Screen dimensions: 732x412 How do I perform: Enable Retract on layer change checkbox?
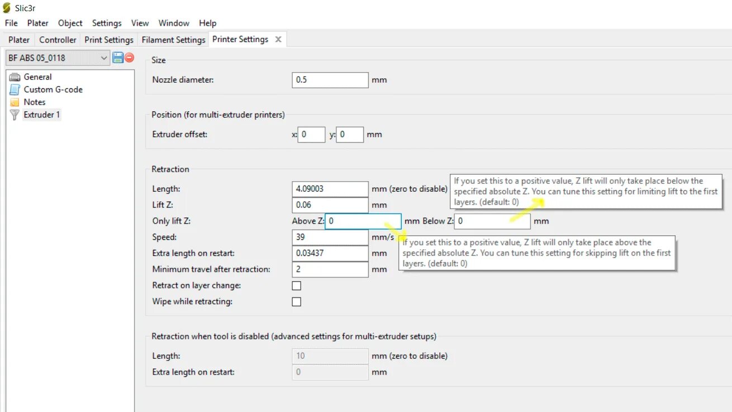(297, 286)
